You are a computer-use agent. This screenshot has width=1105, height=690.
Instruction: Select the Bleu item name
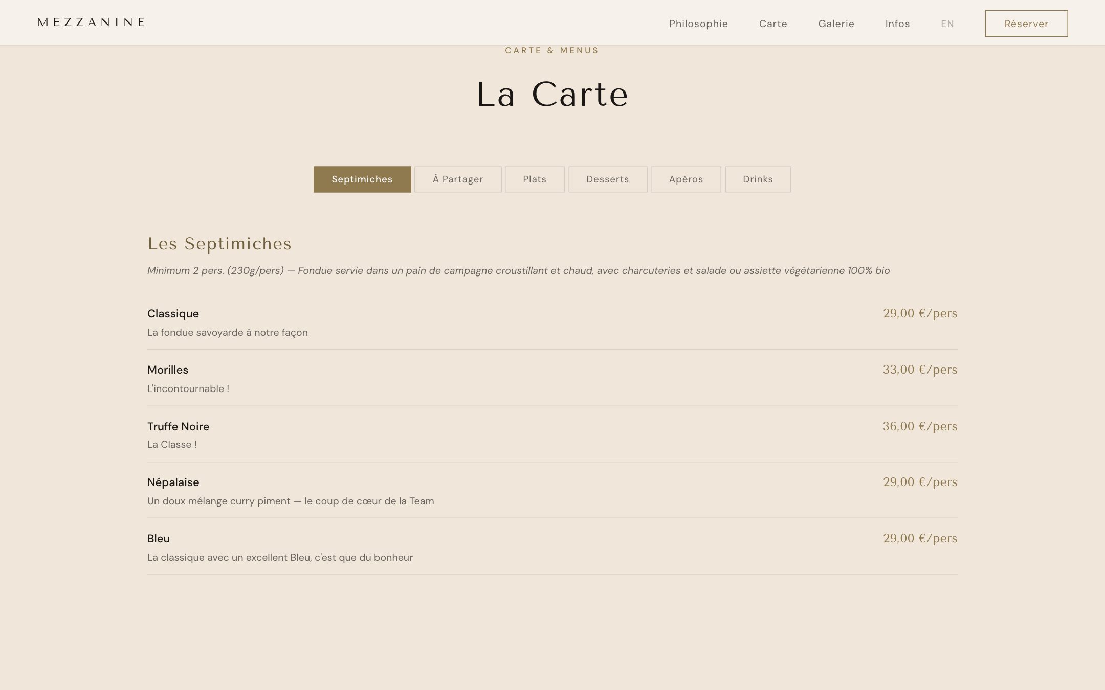[159, 539]
